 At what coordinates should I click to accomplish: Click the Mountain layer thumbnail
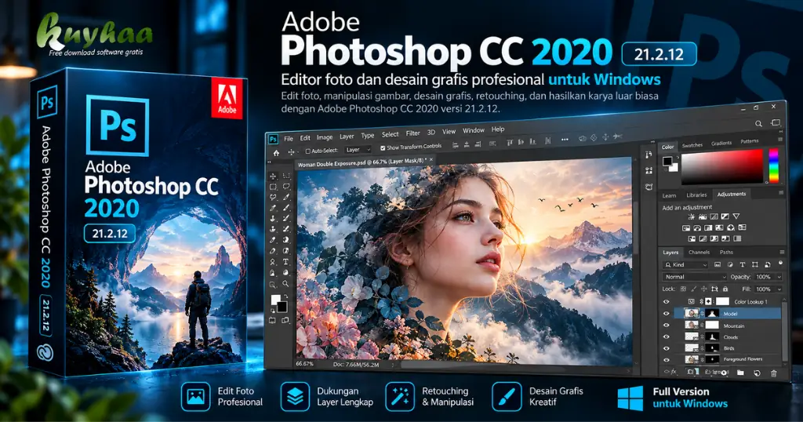[x=692, y=325]
